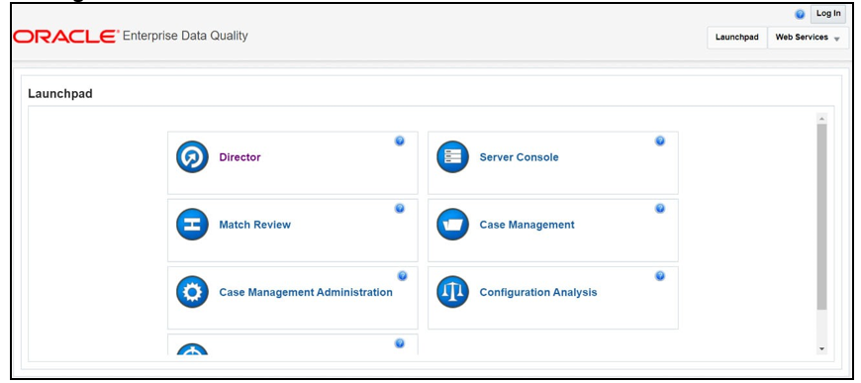Expand the Web Services dropdown
Viewport: 861px width, 383px height.
point(808,38)
